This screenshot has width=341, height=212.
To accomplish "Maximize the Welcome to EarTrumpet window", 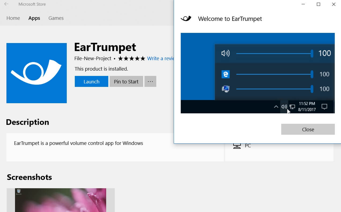I will 318,4.
